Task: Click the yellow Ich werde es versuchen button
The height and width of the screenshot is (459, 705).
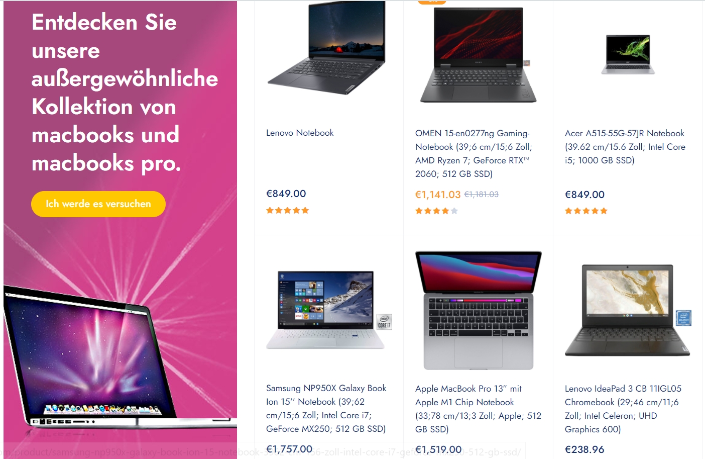Action: pyautogui.click(x=98, y=204)
